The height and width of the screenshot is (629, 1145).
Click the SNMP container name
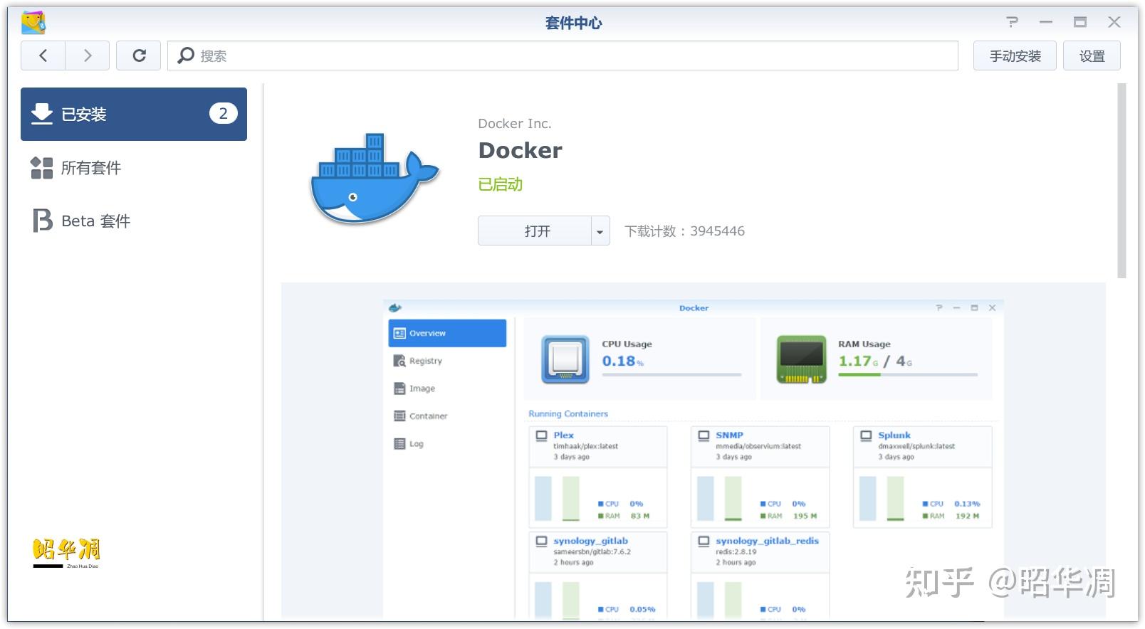click(x=729, y=435)
